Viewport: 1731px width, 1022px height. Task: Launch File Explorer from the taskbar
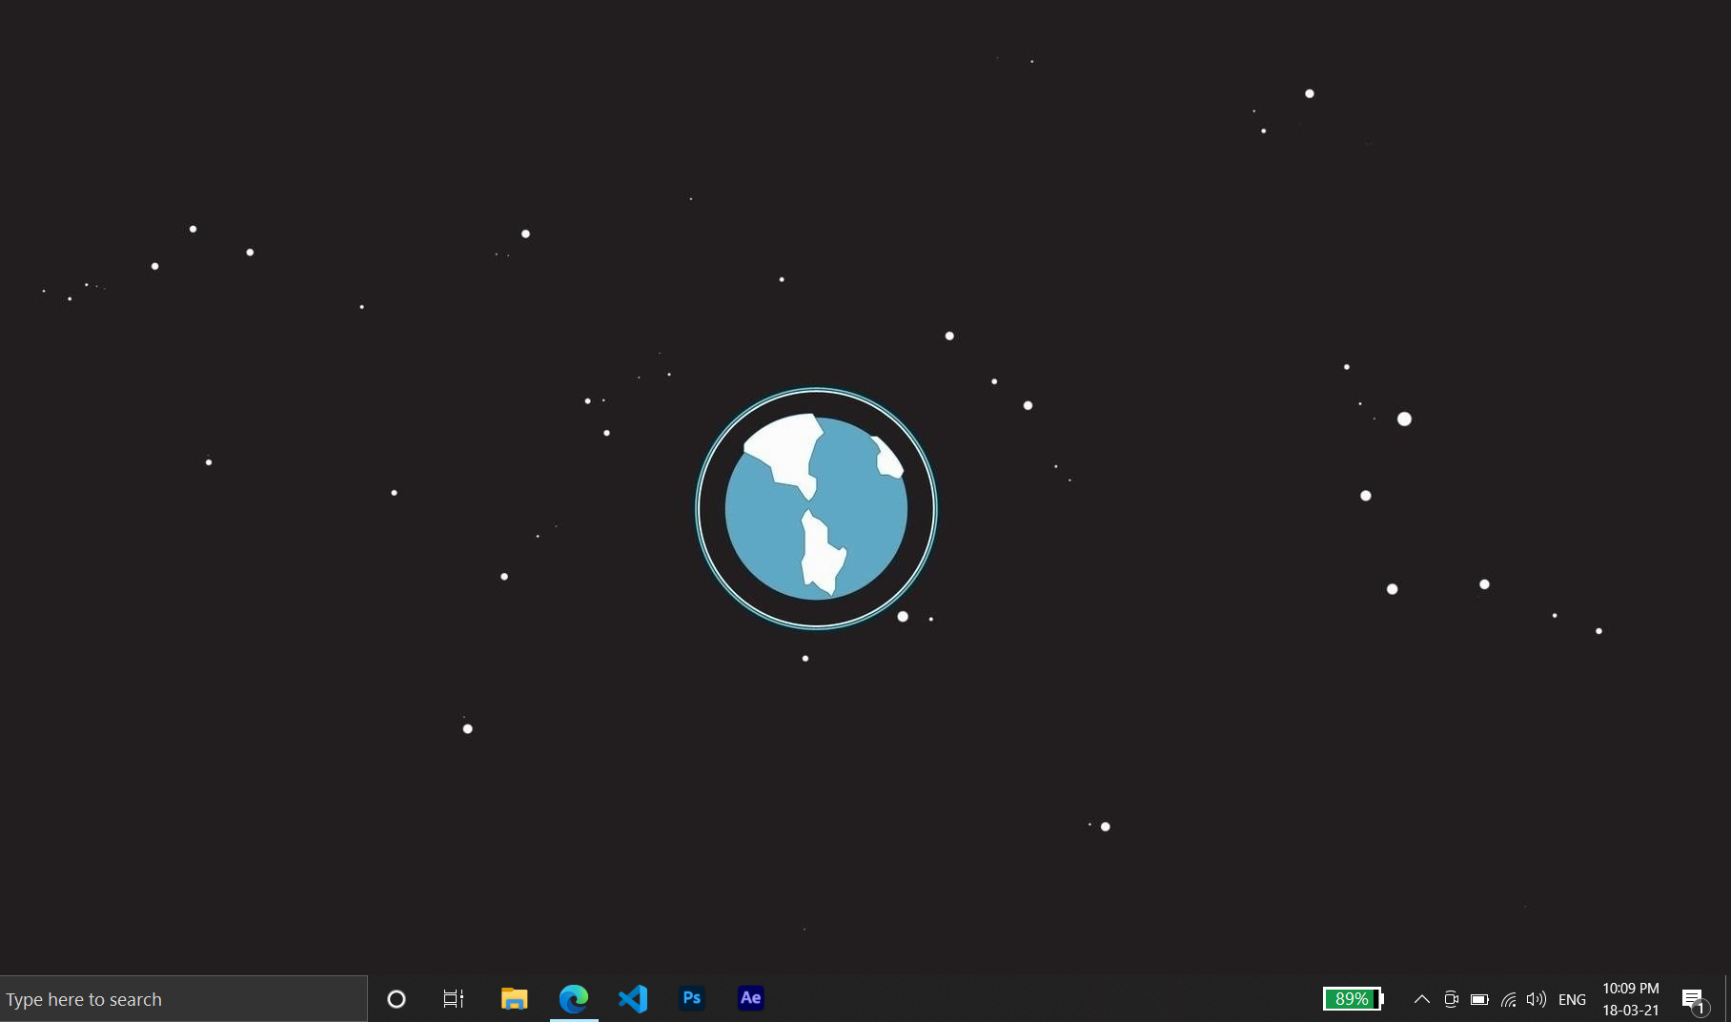[x=515, y=999]
